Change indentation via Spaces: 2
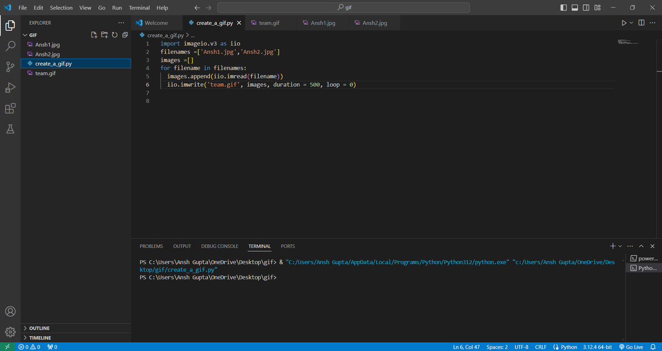 coord(497,347)
